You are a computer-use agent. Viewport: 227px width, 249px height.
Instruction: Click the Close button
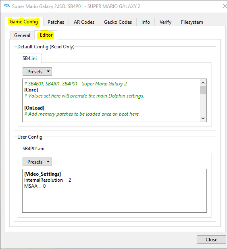pyautogui.click(x=211, y=239)
